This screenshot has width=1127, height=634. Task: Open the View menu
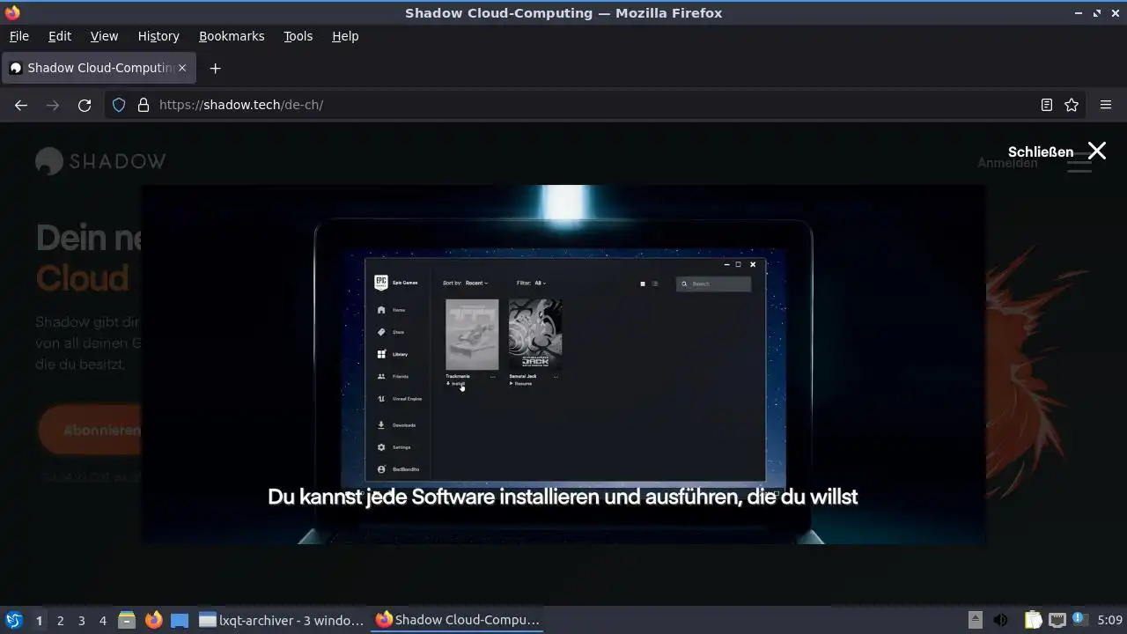click(x=104, y=36)
